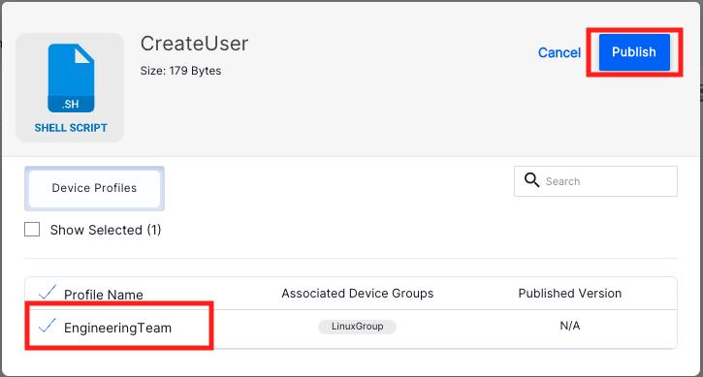
Task: Click the SHELL SCRIPT label under the icon
Action: pyautogui.click(x=71, y=128)
